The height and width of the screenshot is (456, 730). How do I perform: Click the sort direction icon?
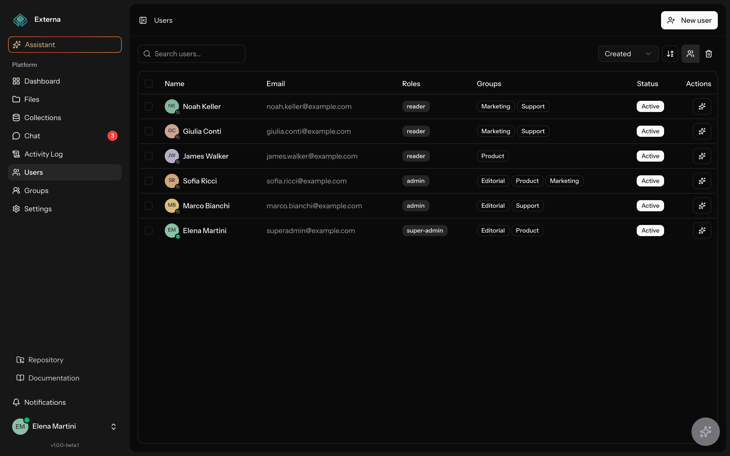coord(670,54)
